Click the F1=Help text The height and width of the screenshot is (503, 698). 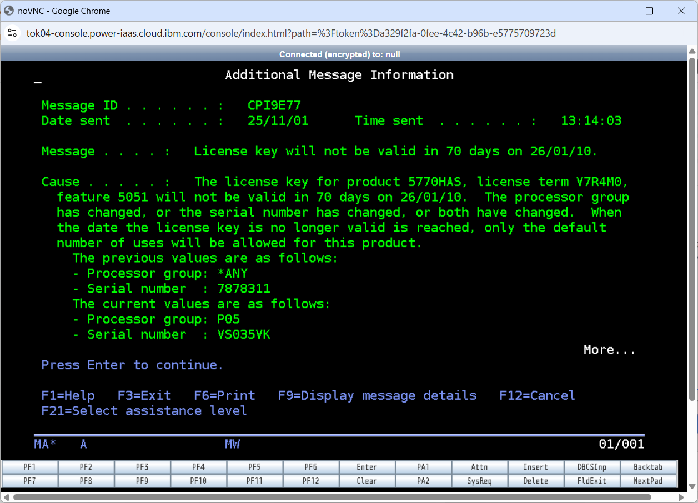[68, 395]
